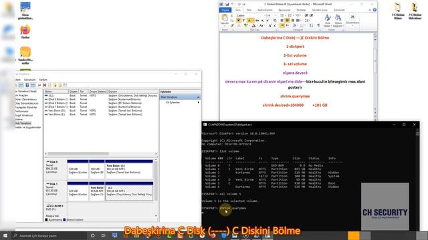Select the Yeni Birim (E:) row in volume list

pos(101,115)
